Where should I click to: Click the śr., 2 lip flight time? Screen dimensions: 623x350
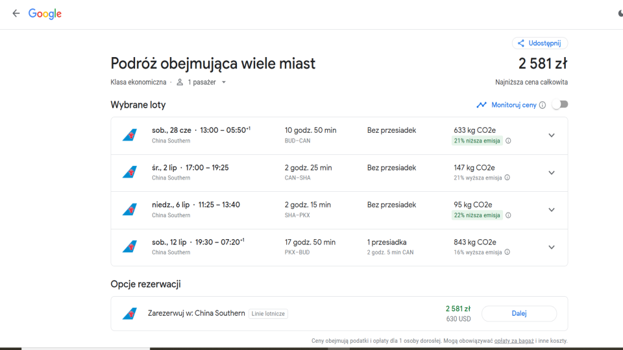[x=190, y=167]
